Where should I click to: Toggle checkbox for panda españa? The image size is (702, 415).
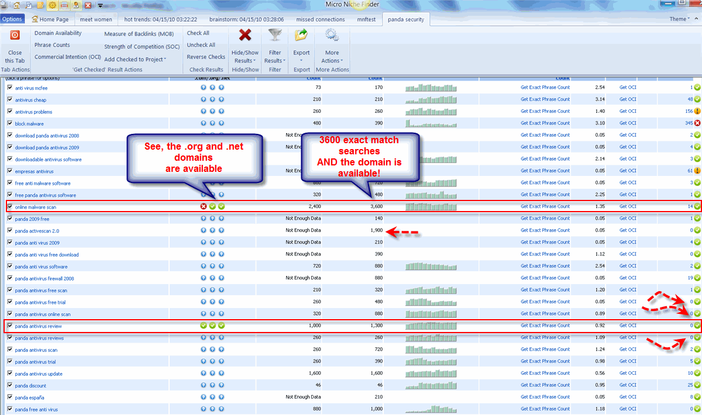click(9, 397)
